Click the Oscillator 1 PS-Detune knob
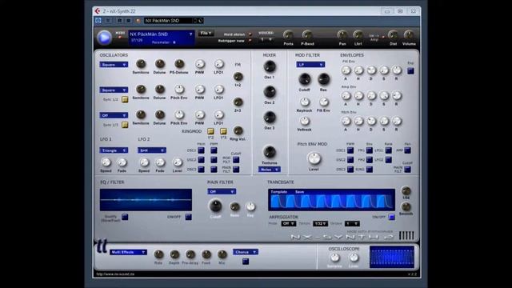 point(179,64)
